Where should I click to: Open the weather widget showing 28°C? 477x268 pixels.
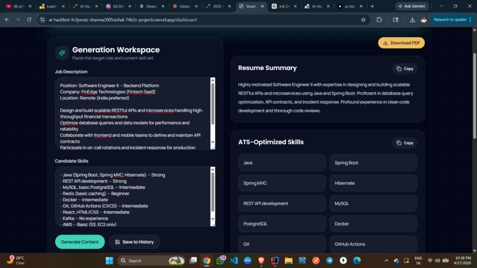[x=16, y=260]
